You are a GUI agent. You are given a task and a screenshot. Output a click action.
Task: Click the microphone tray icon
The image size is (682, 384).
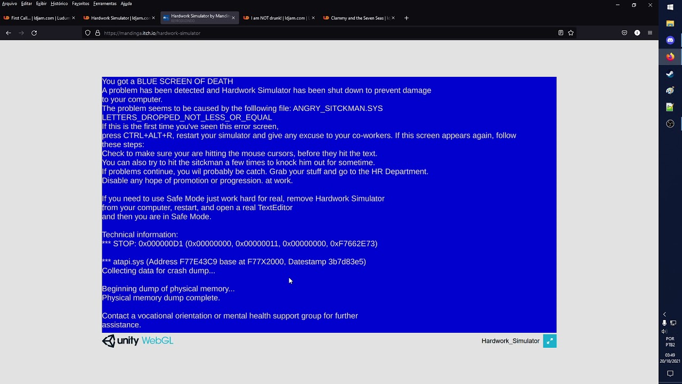[664, 323]
